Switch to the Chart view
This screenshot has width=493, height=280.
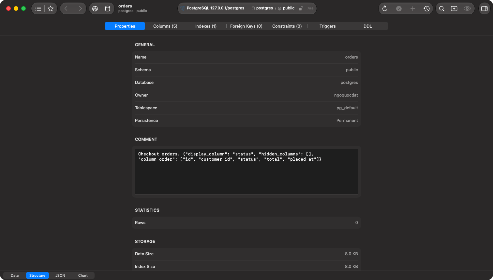pos(83,275)
